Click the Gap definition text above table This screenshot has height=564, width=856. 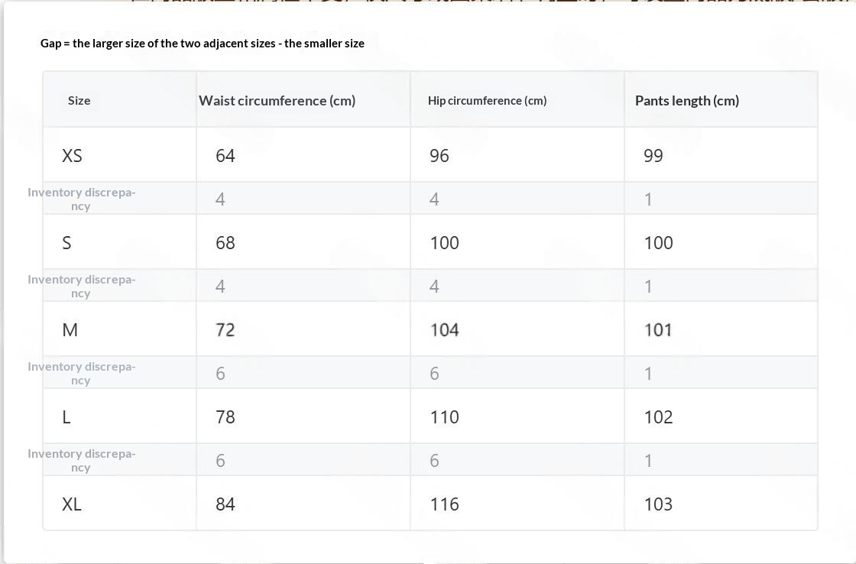(202, 43)
